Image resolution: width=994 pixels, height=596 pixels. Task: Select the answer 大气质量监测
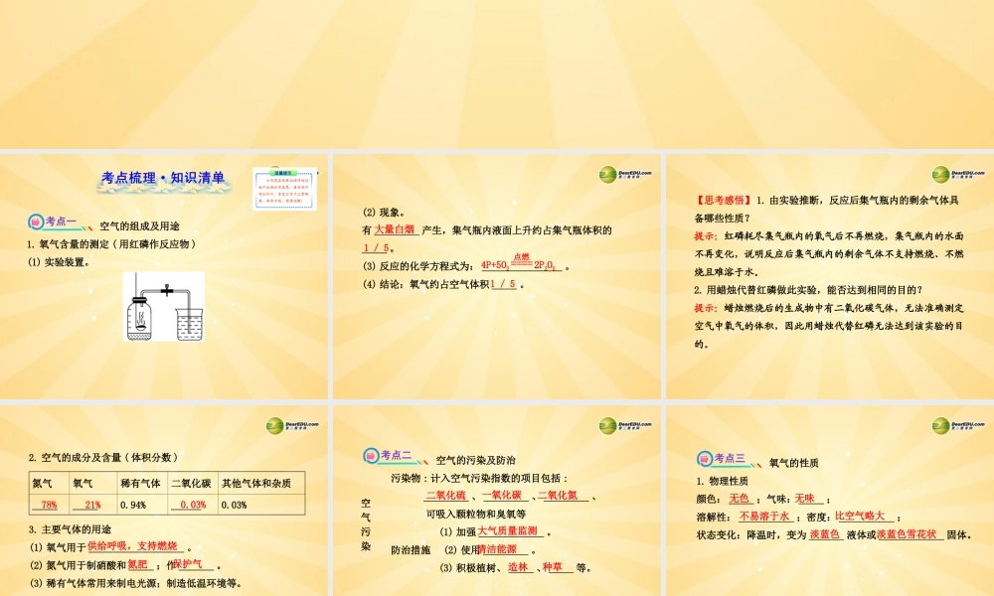point(508,531)
